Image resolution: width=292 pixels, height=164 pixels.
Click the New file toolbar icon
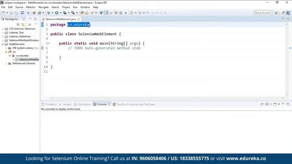click(x=4, y=13)
